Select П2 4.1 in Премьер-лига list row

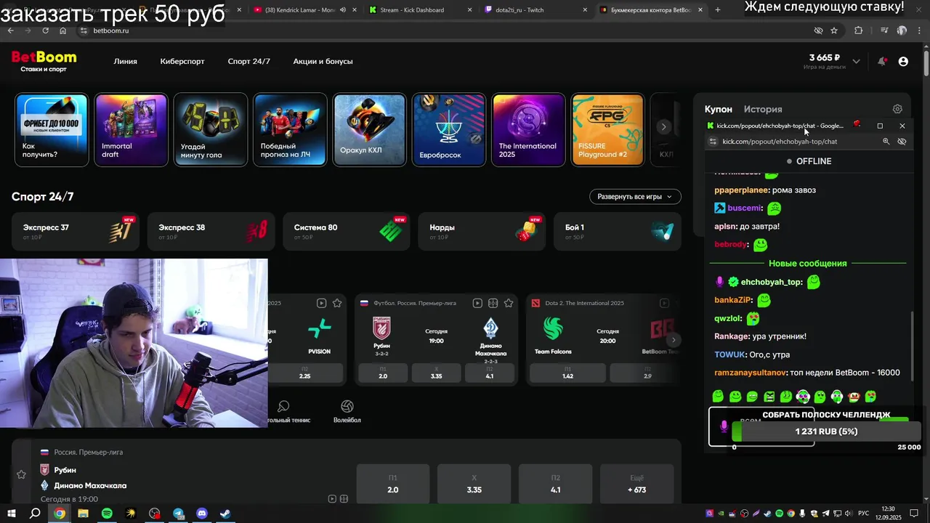(x=556, y=484)
